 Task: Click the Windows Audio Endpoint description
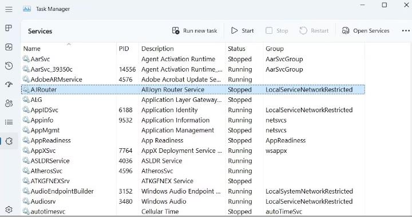click(x=181, y=191)
